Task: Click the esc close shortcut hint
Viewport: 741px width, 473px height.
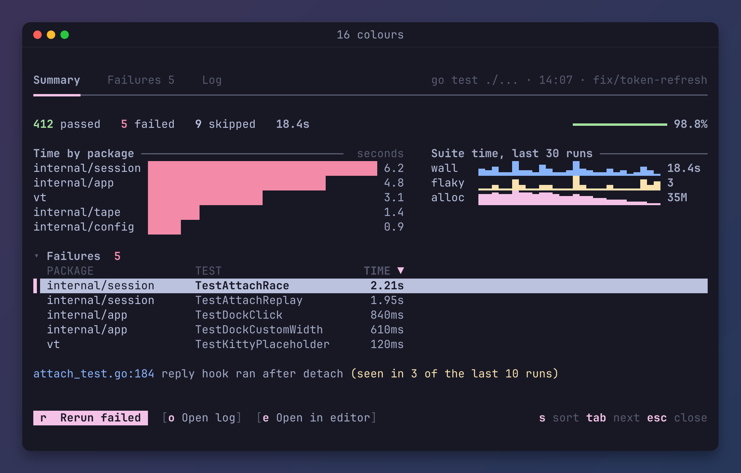Action: point(677,418)
